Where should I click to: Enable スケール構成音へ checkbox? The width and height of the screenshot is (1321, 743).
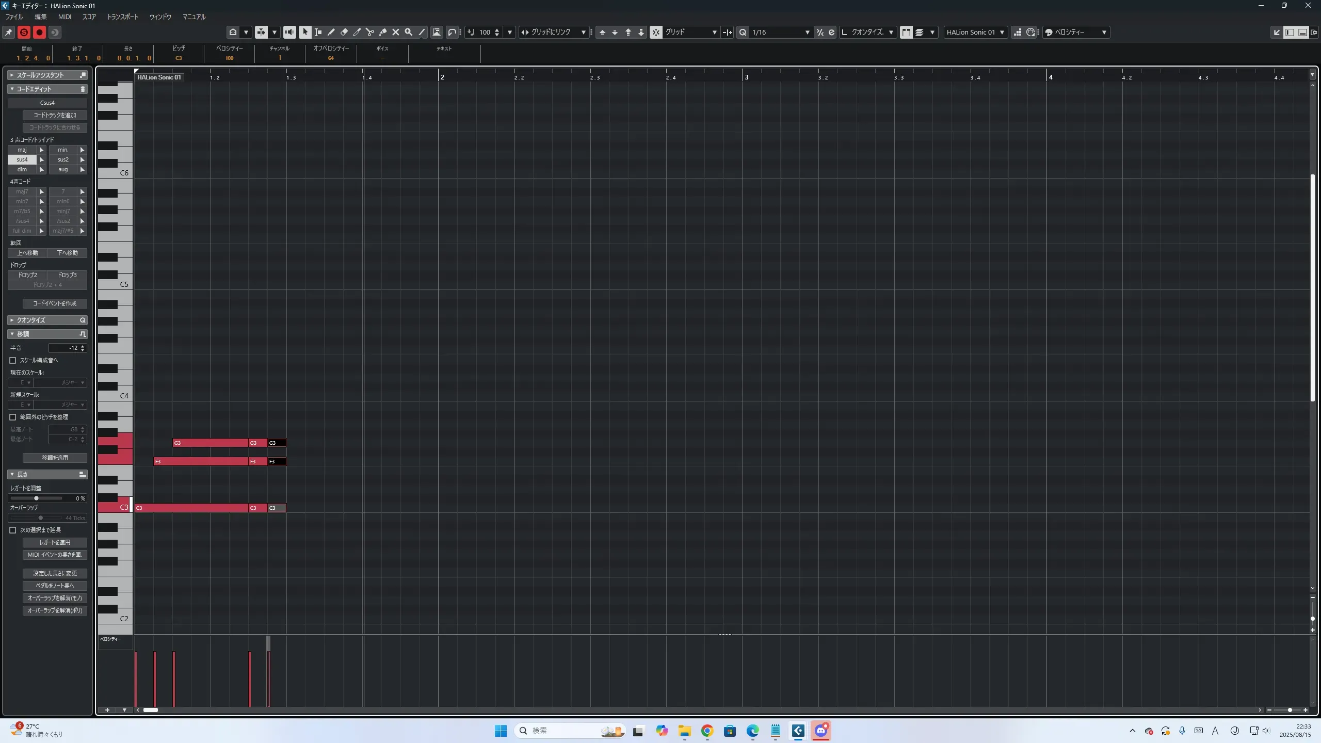click(x=13, y=360)
